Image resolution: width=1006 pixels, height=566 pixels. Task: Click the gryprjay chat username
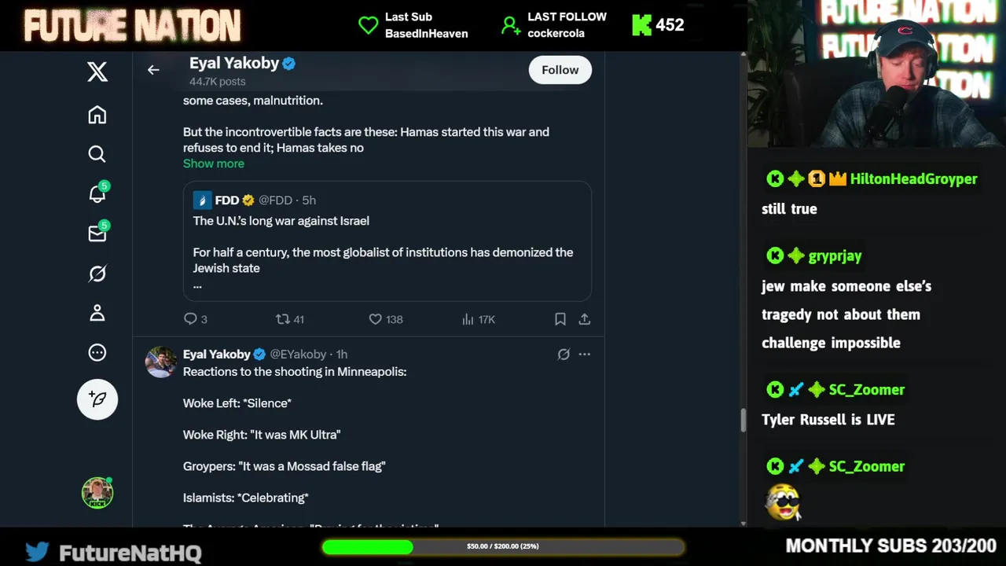(835, 256)
